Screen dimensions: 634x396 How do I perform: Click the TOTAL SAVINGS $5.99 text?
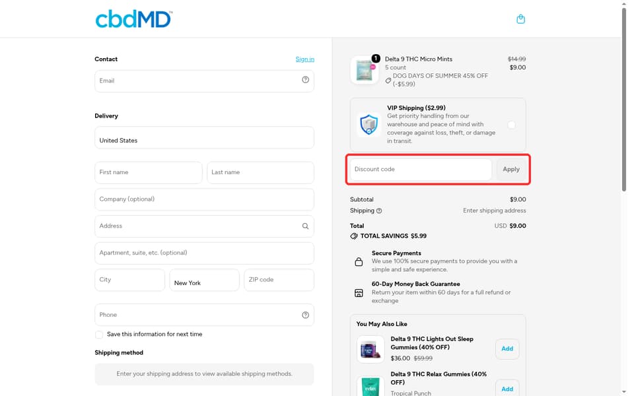click(394, 236)
